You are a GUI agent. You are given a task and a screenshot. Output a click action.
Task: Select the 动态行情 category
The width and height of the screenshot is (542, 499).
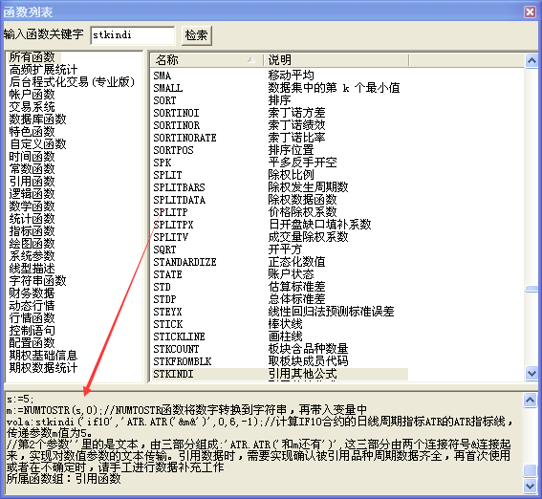tap(33, 306)
